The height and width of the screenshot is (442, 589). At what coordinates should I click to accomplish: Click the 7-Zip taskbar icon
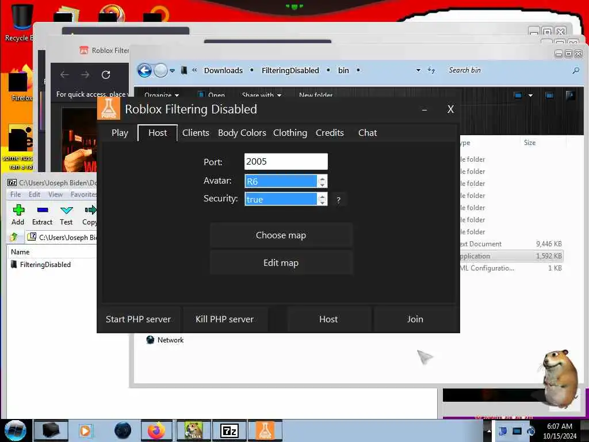point(230,430)
